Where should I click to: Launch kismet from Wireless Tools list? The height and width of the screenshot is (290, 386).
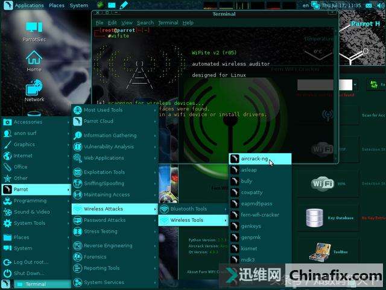[x=249, y=248]
